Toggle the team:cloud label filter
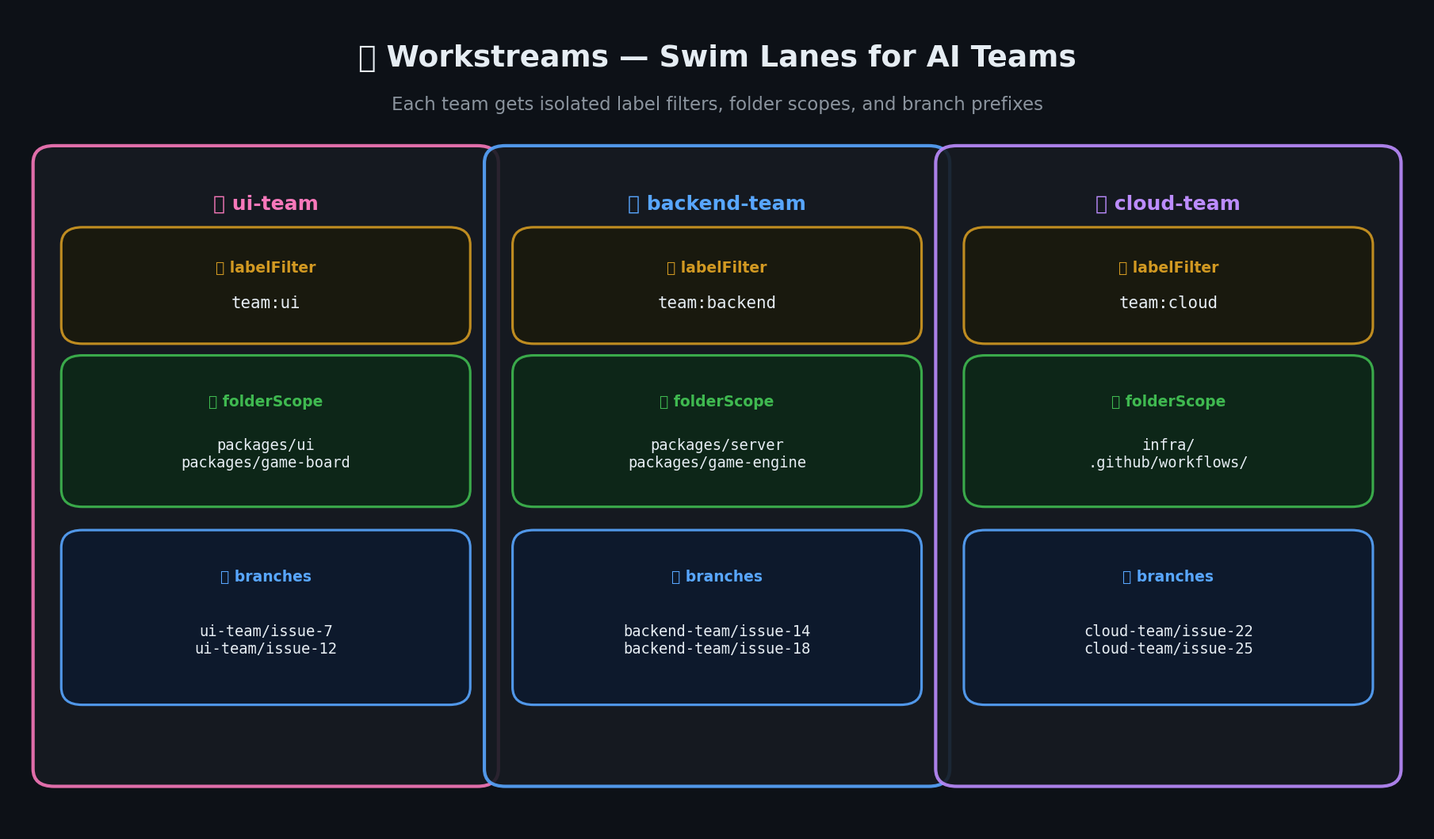1434x839 pixels. point(1168,302)
